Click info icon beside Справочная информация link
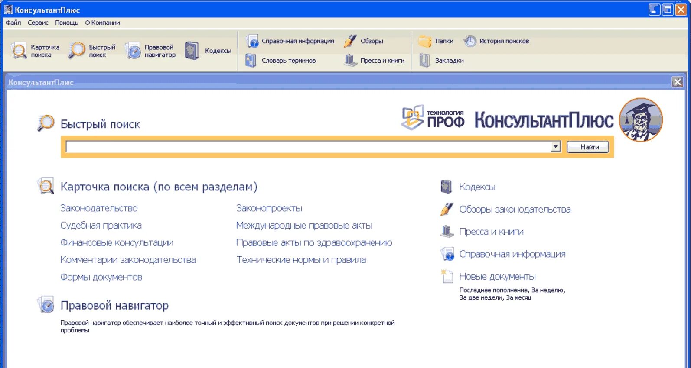Viewport: 691px width, 368px height. coord(447,254)
